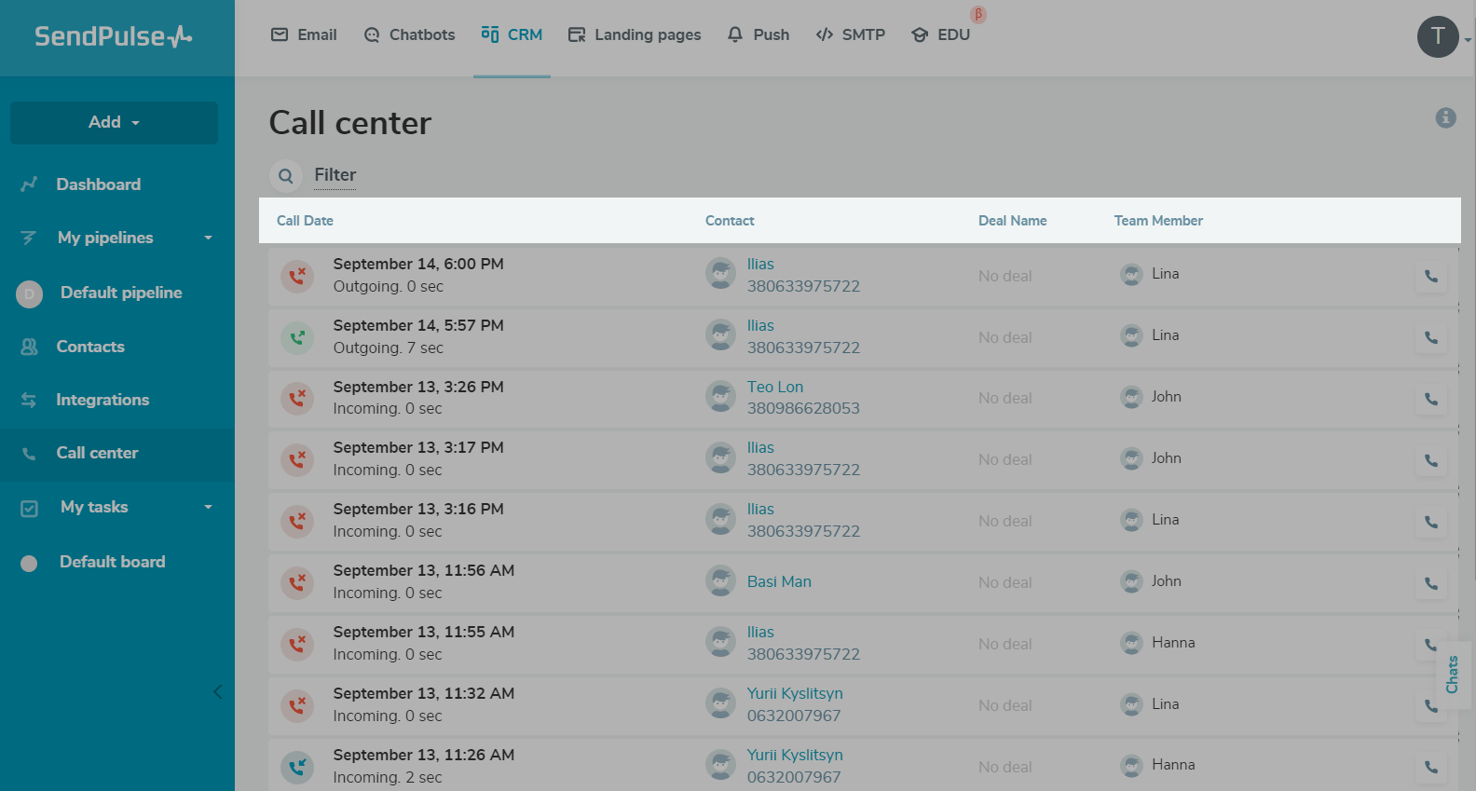Call back Ilias from September 14, 6:00 PM

(x=1431, y=276)
